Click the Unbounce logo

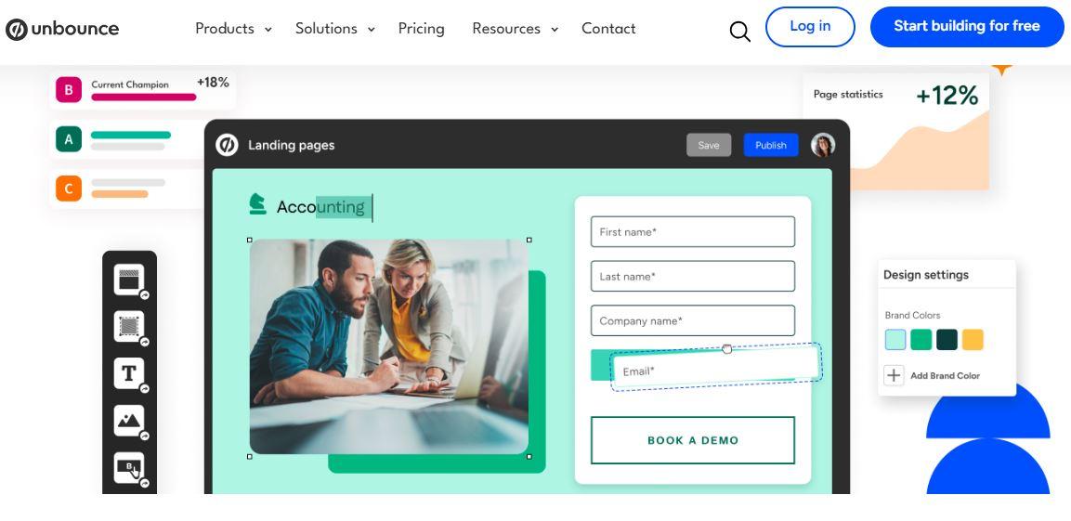(62, 29)
